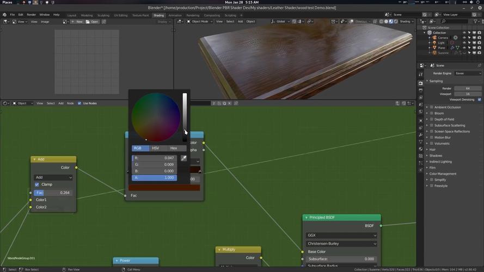Click the Plane mesh icon in outliner
Image resolution: width=484 pixels, height=272 pixels.
pyautogui.click(x=434, y=48)
